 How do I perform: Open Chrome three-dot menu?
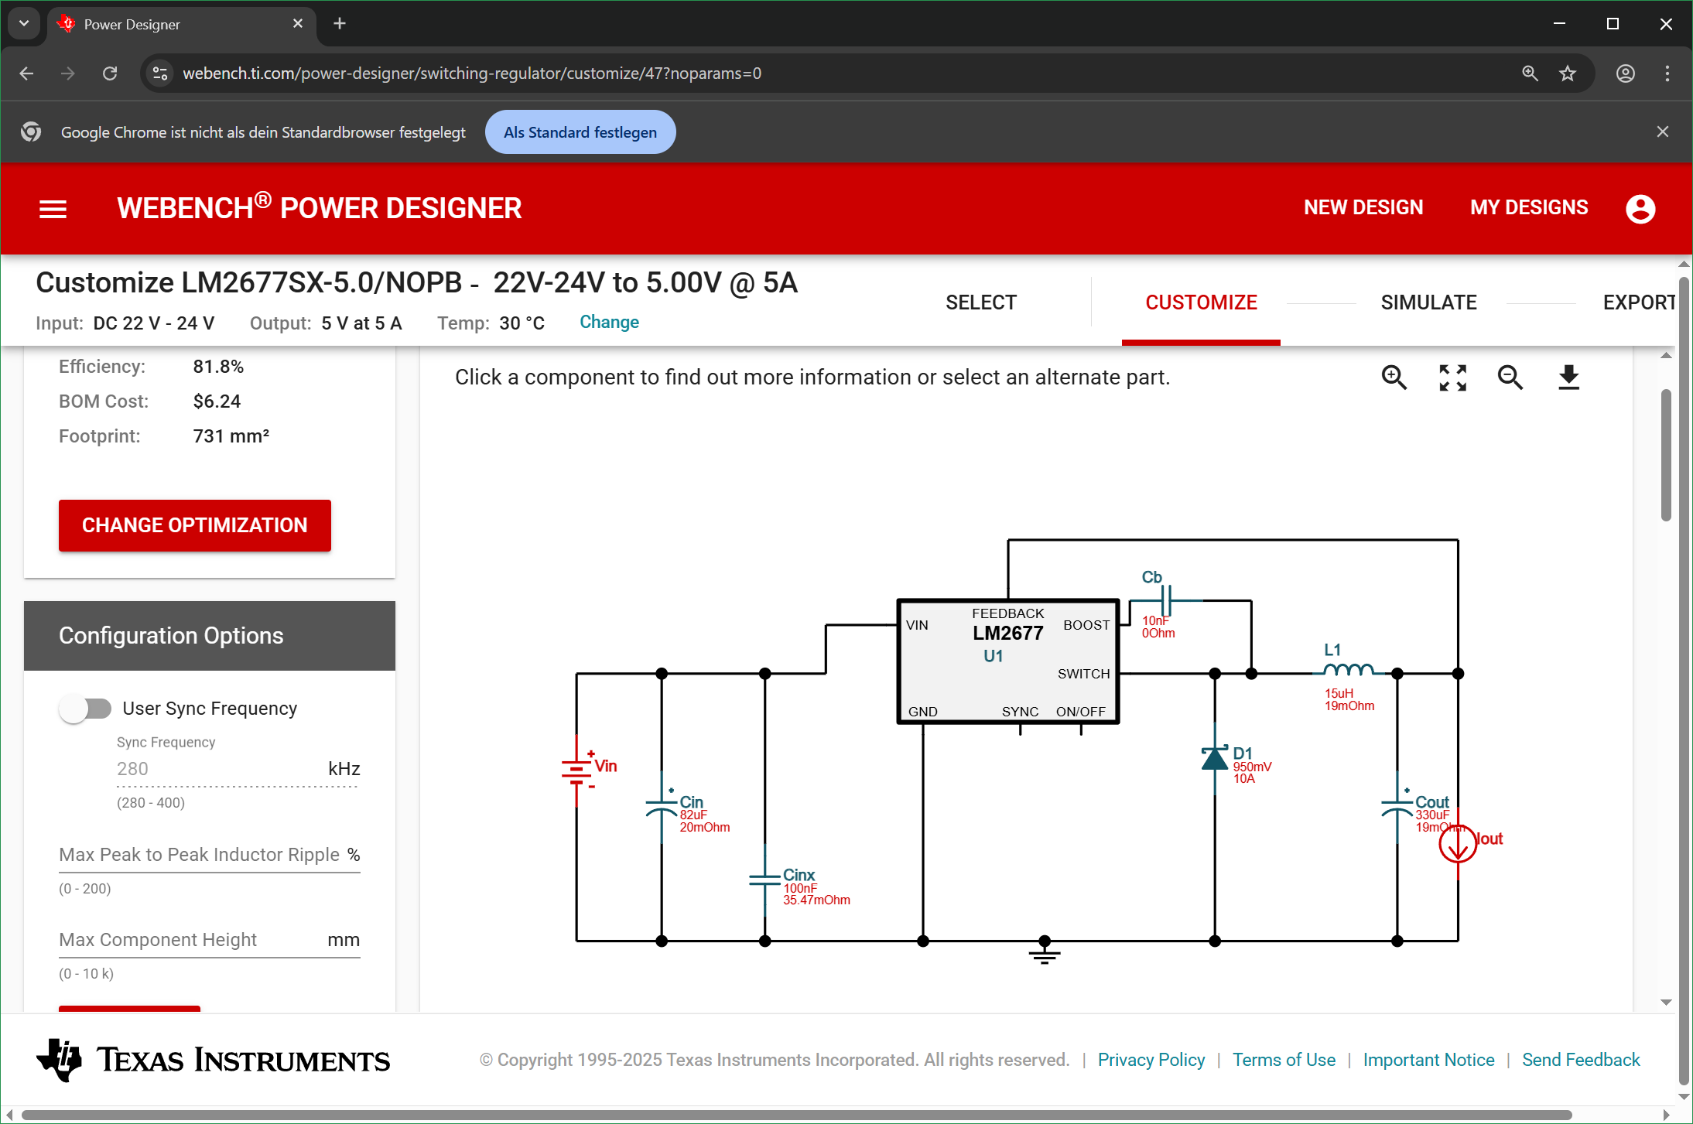pos(1667,73)
